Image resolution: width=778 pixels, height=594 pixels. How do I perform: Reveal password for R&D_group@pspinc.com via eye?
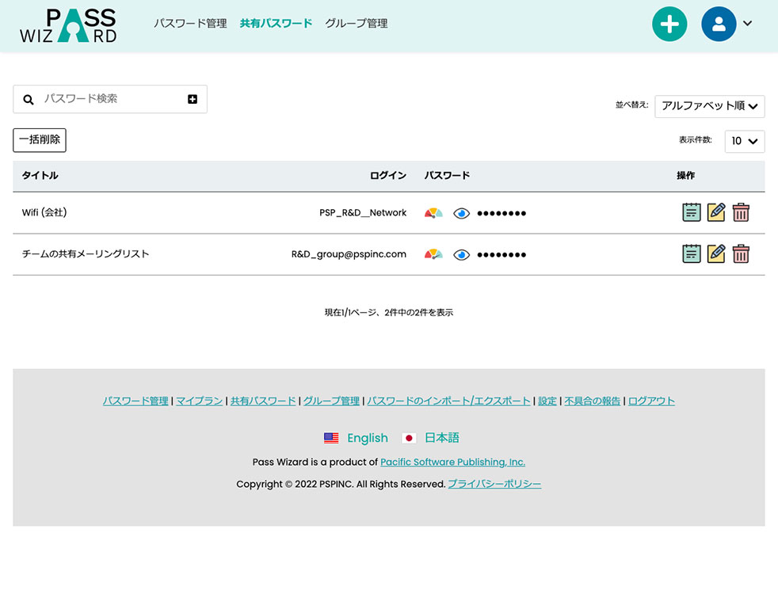tap(461, 255)
